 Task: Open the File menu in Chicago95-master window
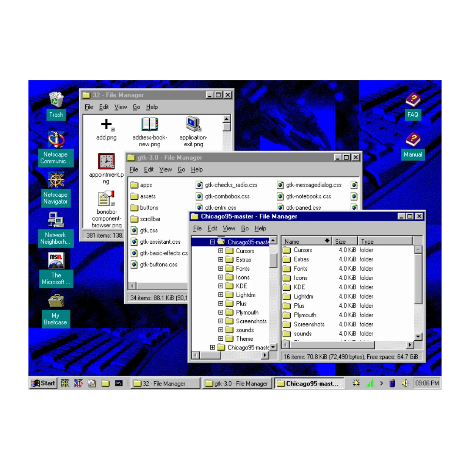[197, 228]
